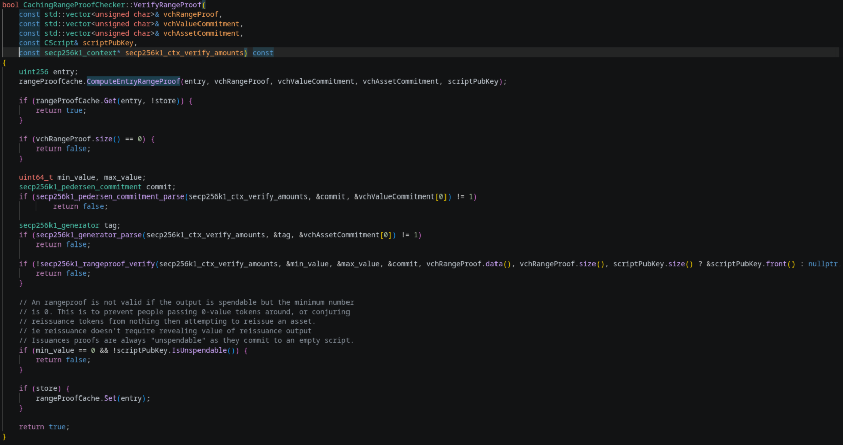Click the highlighted ComputeEntryRangeProof call
Screen dimensions: 843x445
(x=133, y=81)
